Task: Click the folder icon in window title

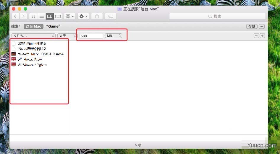Action: tap(120, 9)
